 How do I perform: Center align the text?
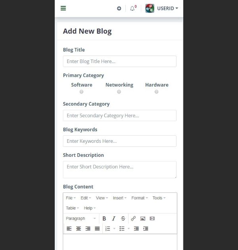[79, 229]
